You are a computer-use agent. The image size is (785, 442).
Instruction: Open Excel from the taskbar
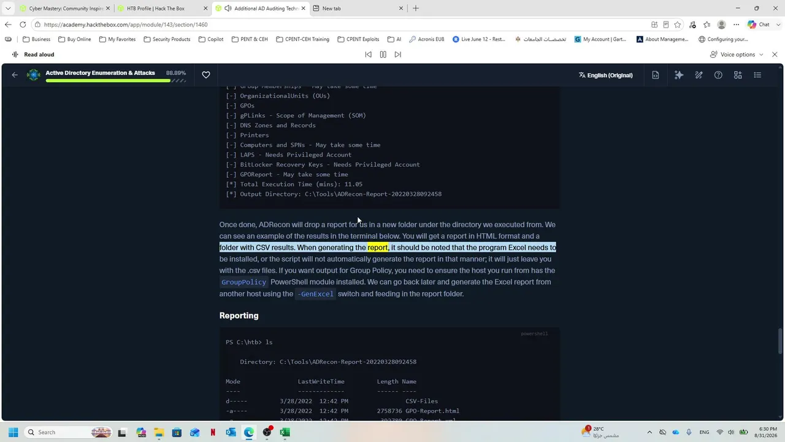tap(285, 432)
